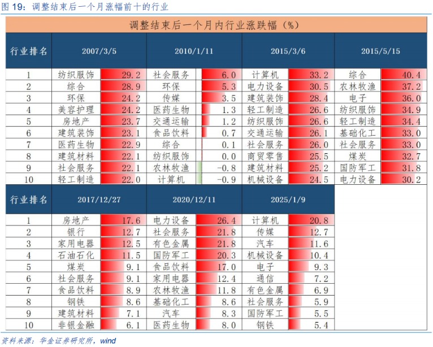
Task: Click the 2025/1/9 column header
Action: pyautogui.click(x=288, y=201)
